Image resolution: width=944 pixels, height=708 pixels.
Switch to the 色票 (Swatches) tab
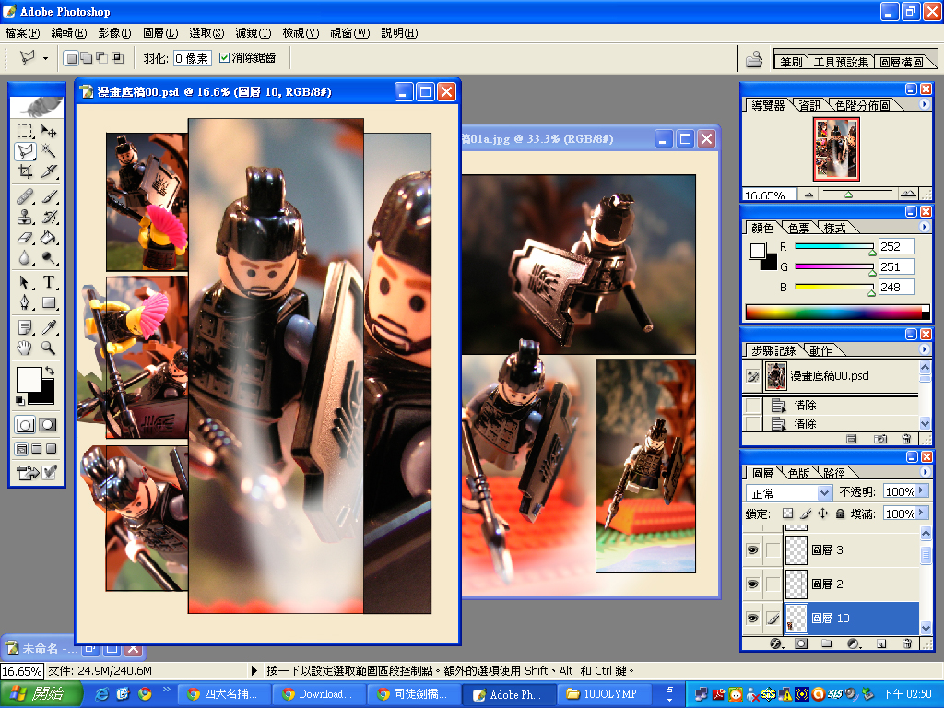(x=799, y=229)
